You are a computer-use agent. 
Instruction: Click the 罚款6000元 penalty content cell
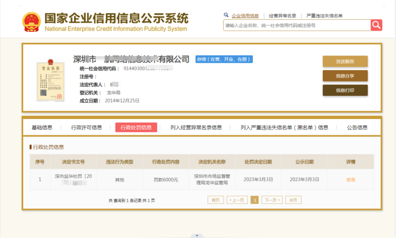coord(166,180)
